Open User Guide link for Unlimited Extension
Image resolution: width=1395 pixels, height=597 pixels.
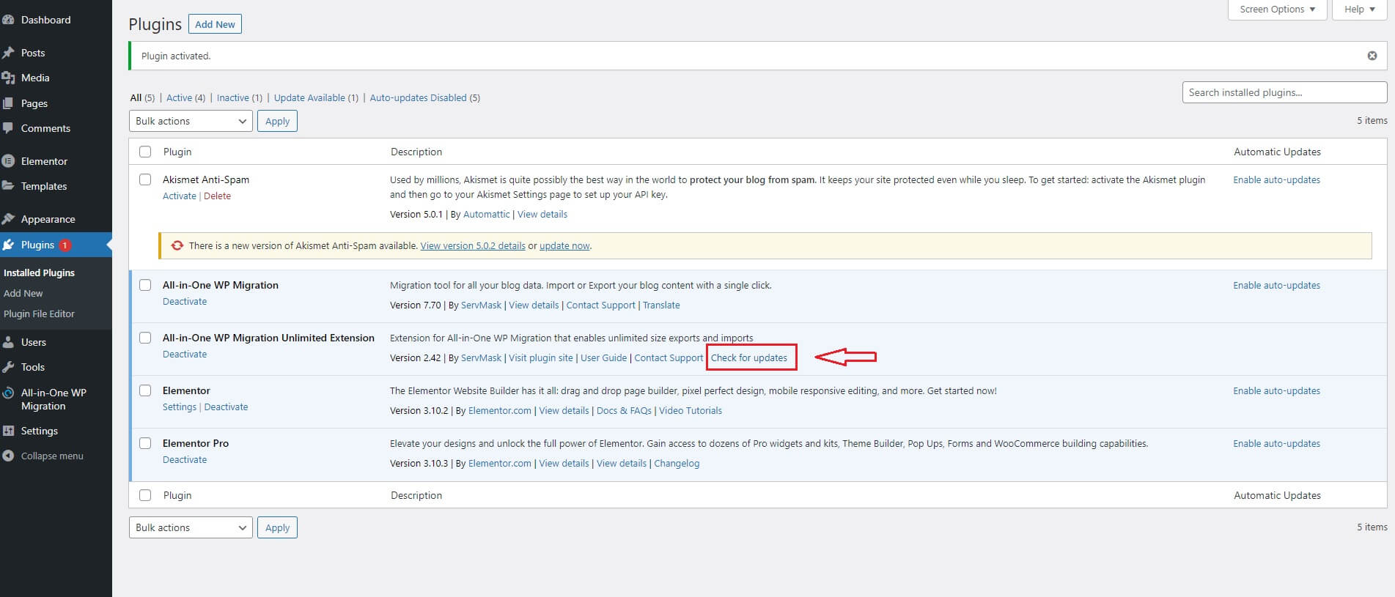pos(603,357)
